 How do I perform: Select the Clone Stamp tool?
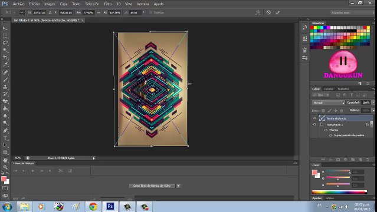click(5, 87)
